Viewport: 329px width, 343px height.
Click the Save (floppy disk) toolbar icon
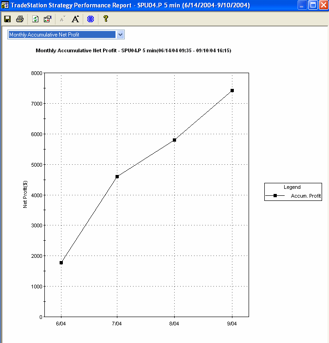(7, 19)
